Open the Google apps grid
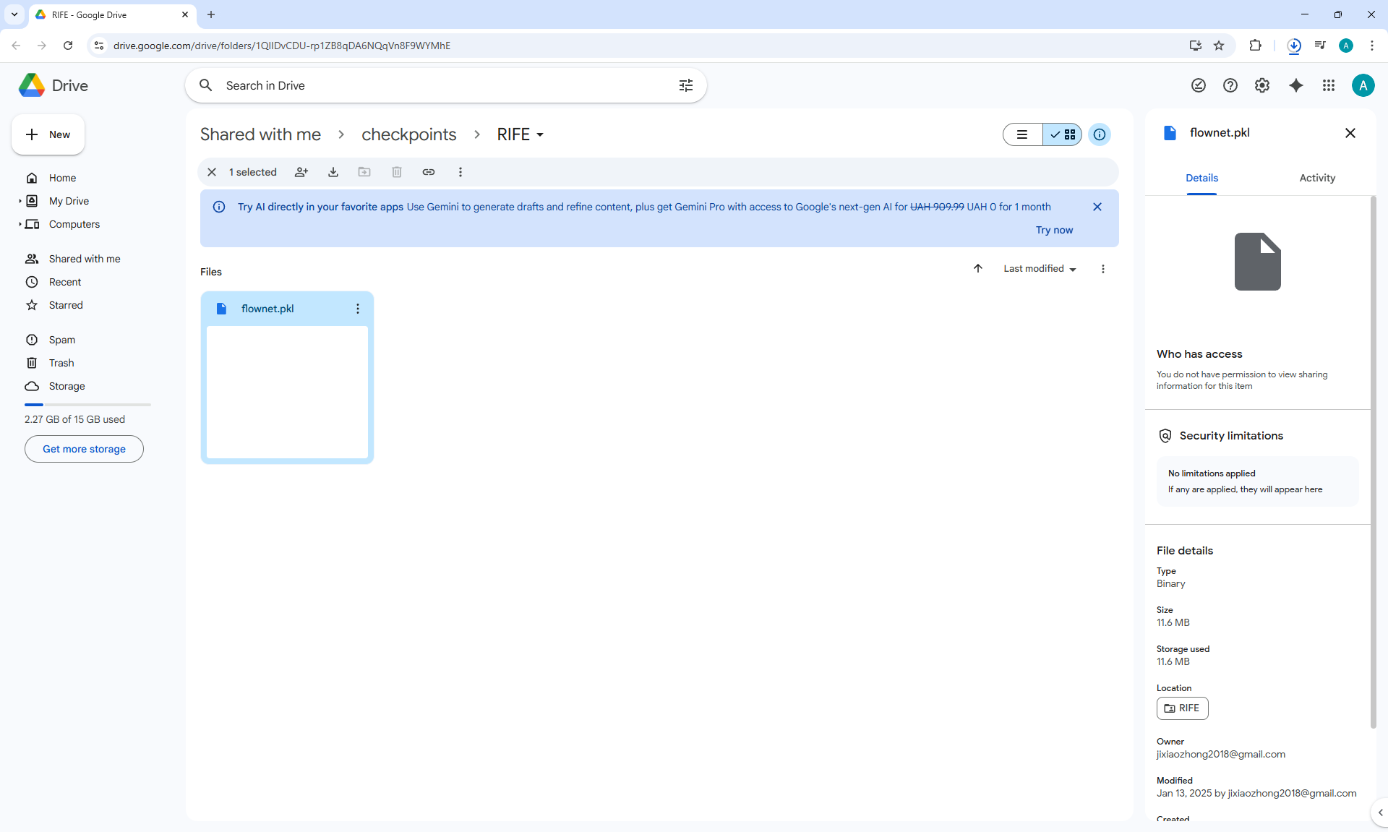 pos(1329,85)
